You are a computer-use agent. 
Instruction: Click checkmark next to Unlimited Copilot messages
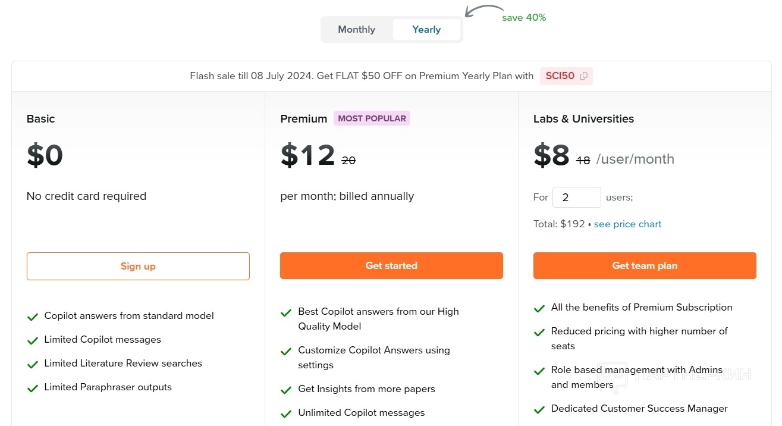[286, 414]
